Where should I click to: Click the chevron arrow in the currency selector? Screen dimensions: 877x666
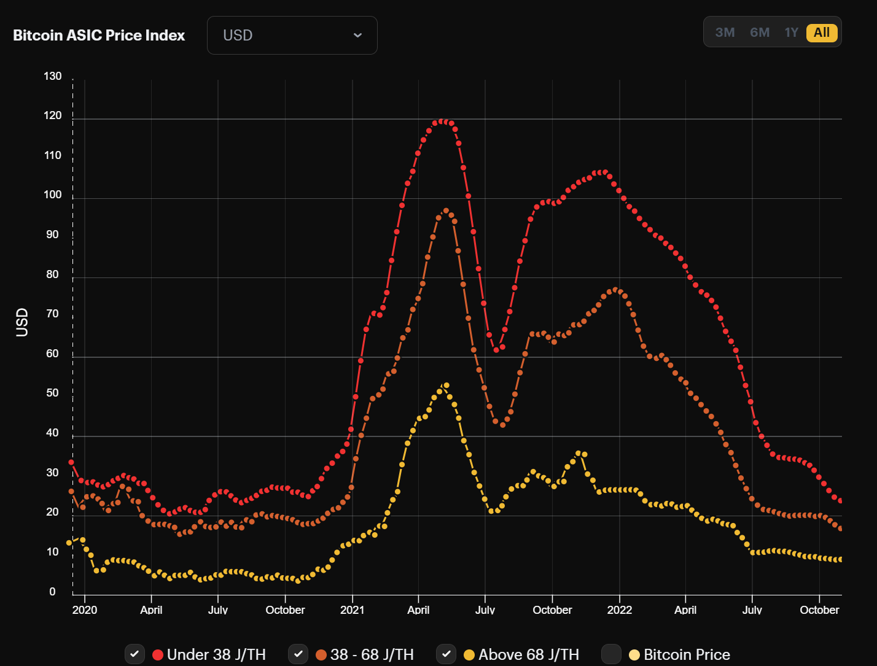pos(357,36)
